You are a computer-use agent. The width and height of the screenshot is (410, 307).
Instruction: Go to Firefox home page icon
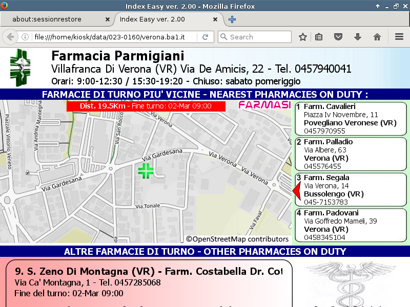pos(377,37)
